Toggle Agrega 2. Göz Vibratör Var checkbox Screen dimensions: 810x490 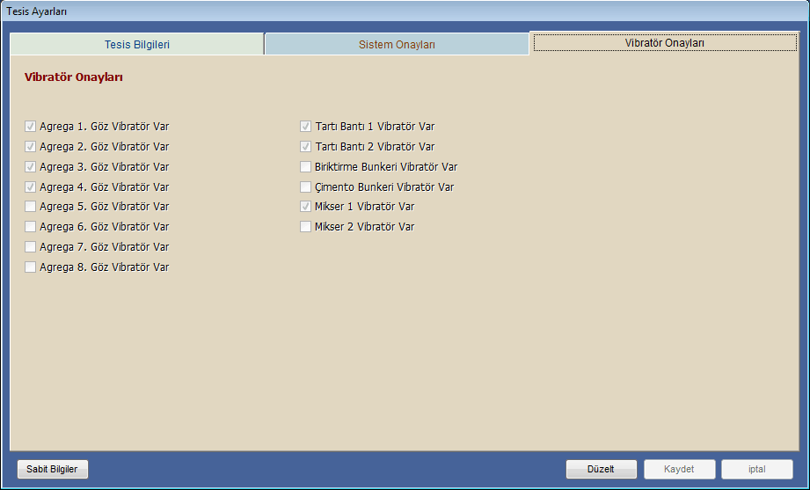[31, 147]
